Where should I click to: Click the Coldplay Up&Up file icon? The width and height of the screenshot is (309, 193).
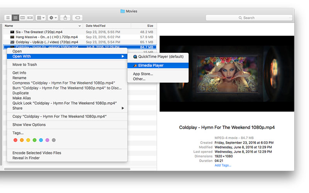coord(12,42)
